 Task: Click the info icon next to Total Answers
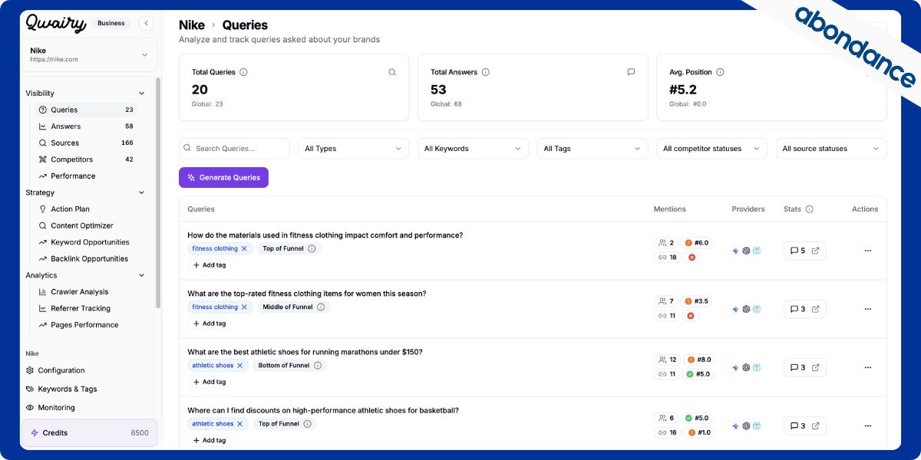486,72
